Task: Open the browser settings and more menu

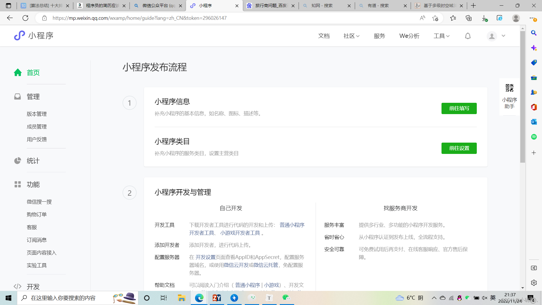Action: click(x=533, y=18)
